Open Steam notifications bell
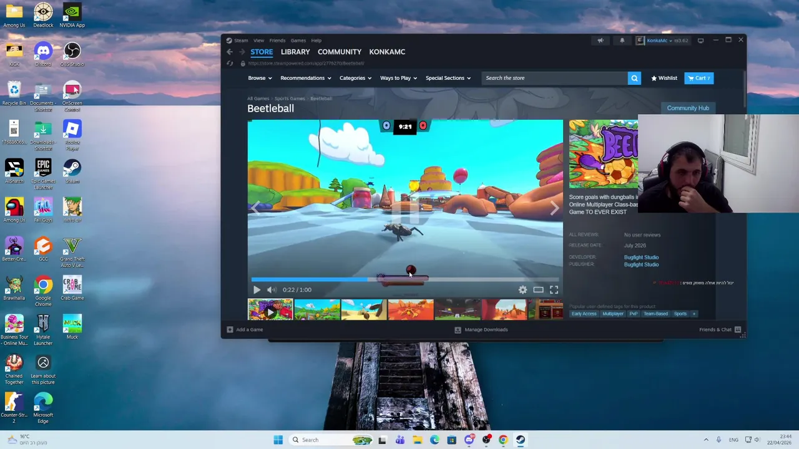799x449 pixels. pyautogui.click(x=622, y=41)
